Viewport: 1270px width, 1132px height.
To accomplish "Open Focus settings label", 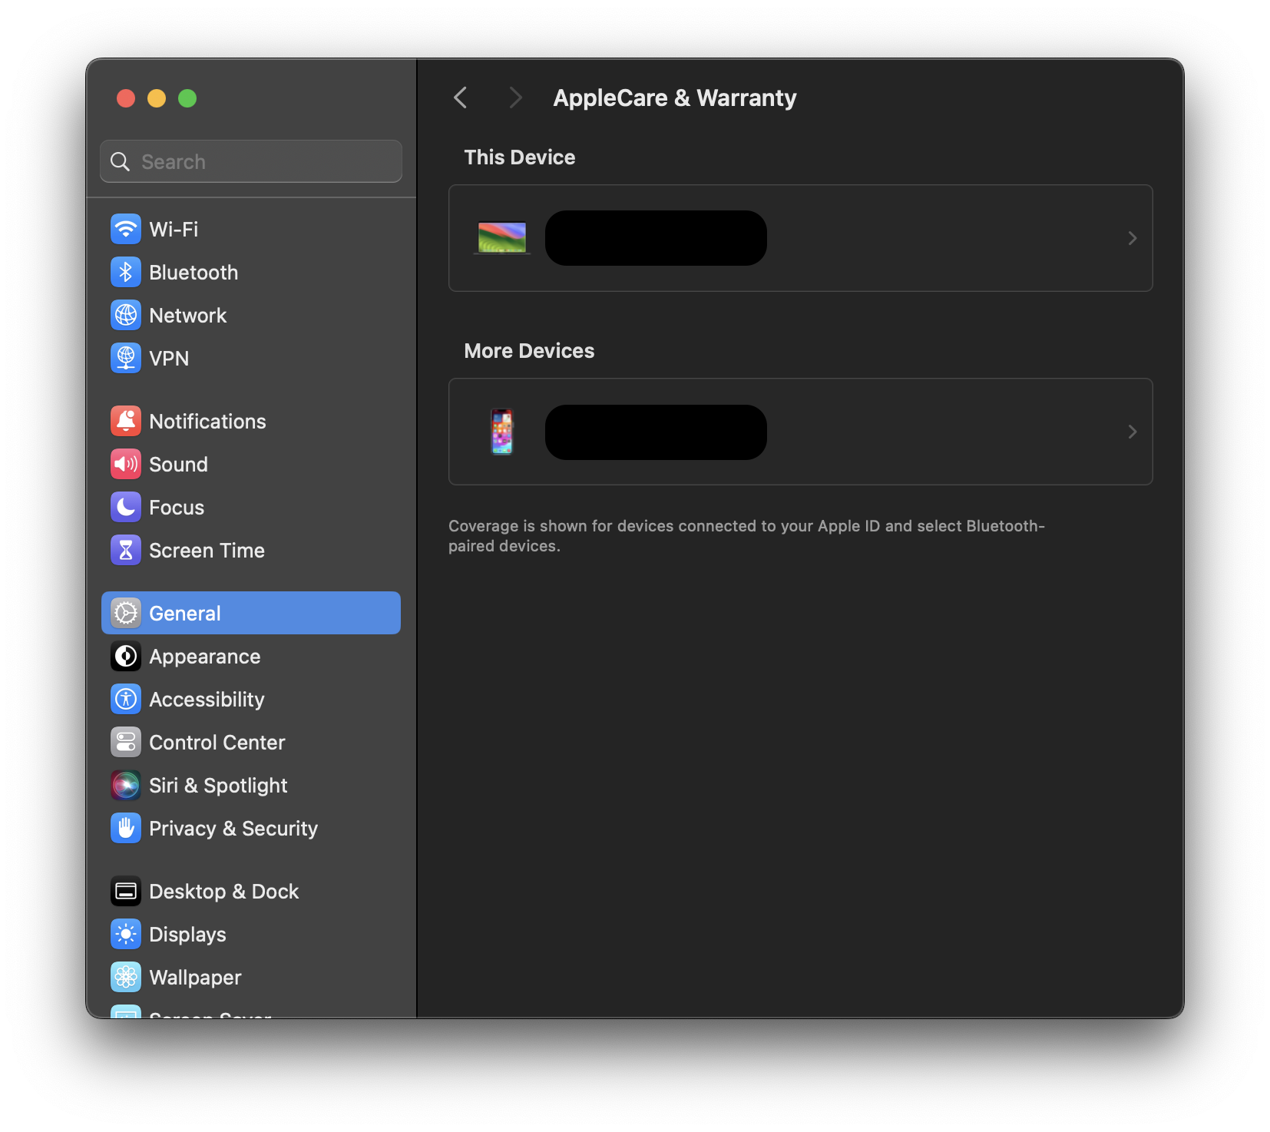I will [177, 507].
